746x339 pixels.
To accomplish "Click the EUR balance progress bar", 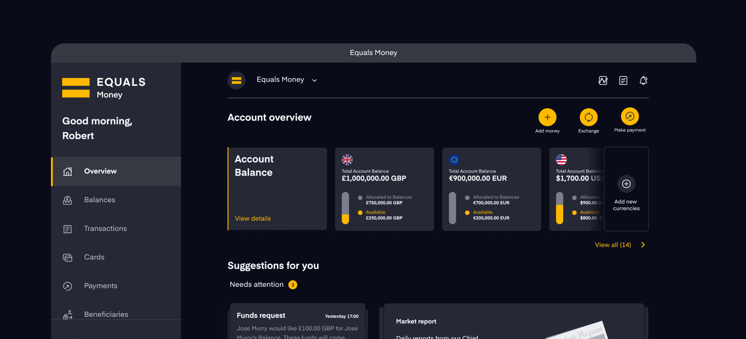I will 453,208.
